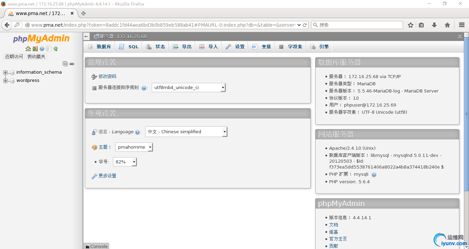Open the 状态 (Status) tab
The width and height of the screenshot is (469, 249).
155,47
